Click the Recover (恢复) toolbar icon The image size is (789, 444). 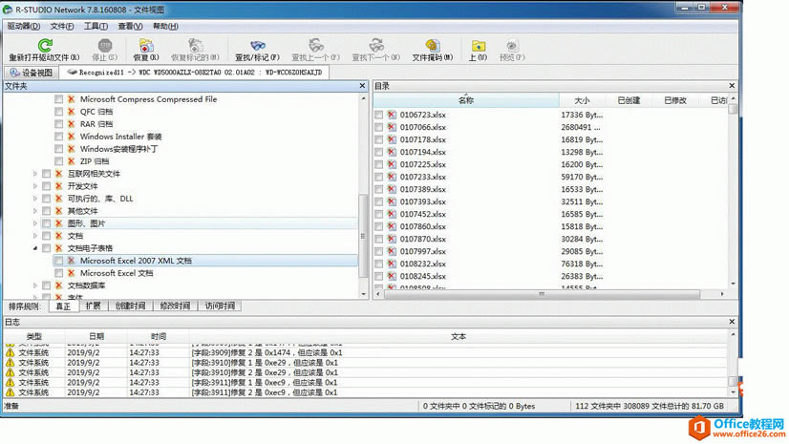(146, 46)
